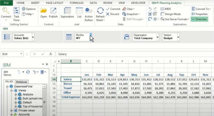Switch to the DATA tab
Image resolution: width=214 pixels, height=116 pixels.
(x=93, y=3)
